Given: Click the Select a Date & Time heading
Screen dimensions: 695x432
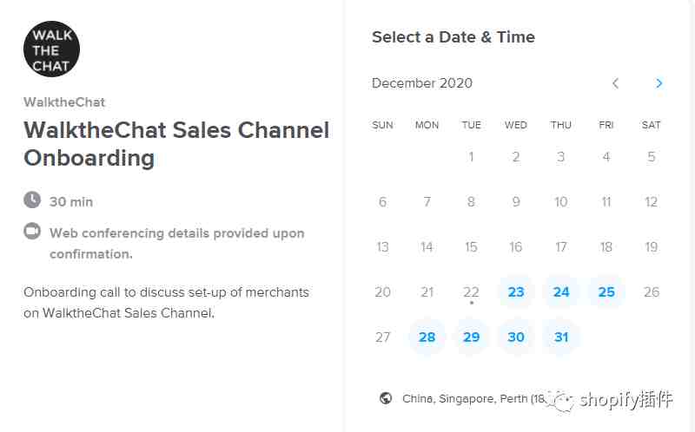Looking at the screenshot, I should [453, 37].
